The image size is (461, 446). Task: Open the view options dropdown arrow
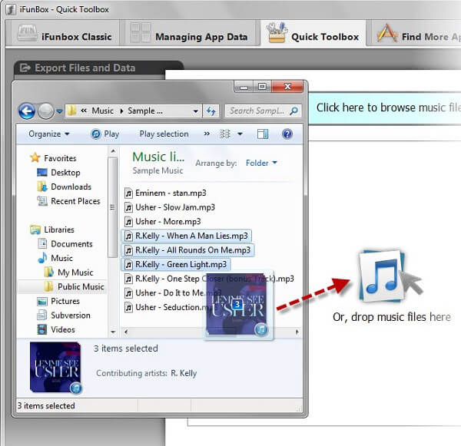(x=240, y=134)
